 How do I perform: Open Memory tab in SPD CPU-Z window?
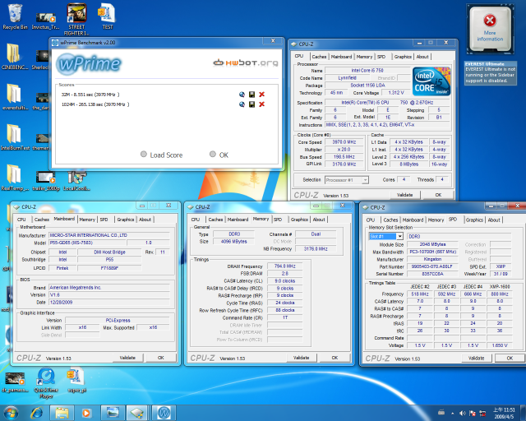tap(436, 220)
